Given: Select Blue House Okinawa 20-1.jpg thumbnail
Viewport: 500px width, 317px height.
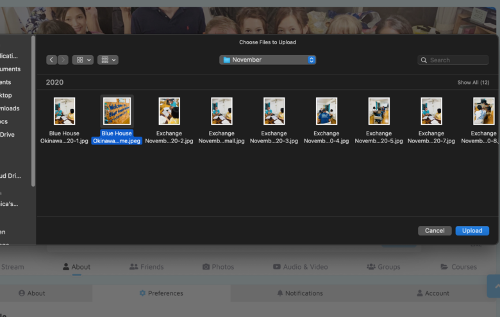Looking at the screenshot, I should pyautogui.click(x=64, y=111).
